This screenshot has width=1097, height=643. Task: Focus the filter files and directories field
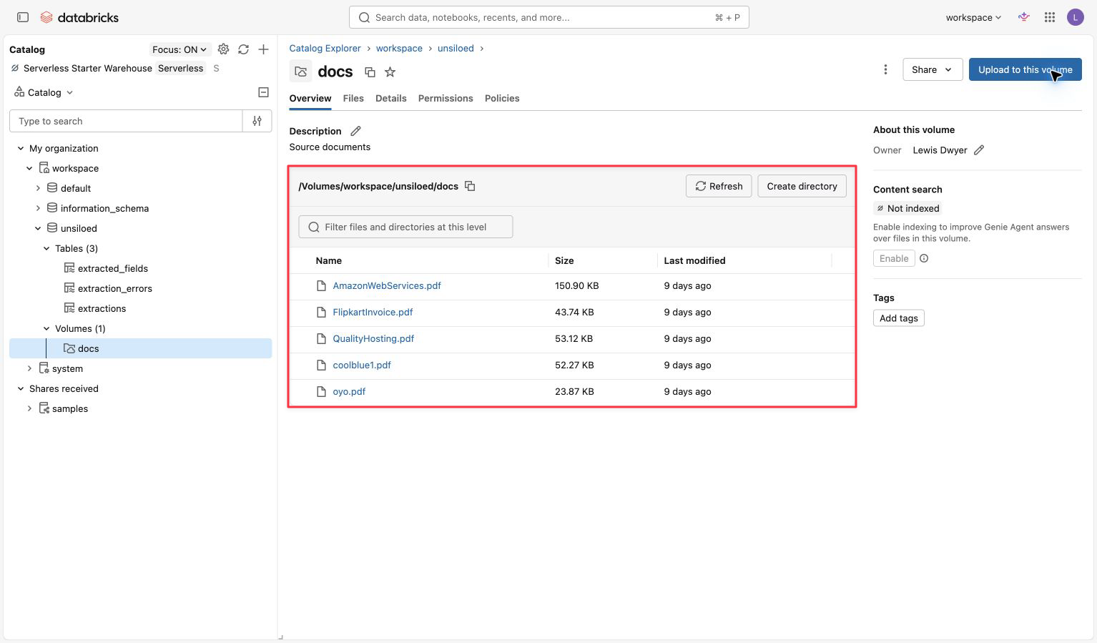405,227
